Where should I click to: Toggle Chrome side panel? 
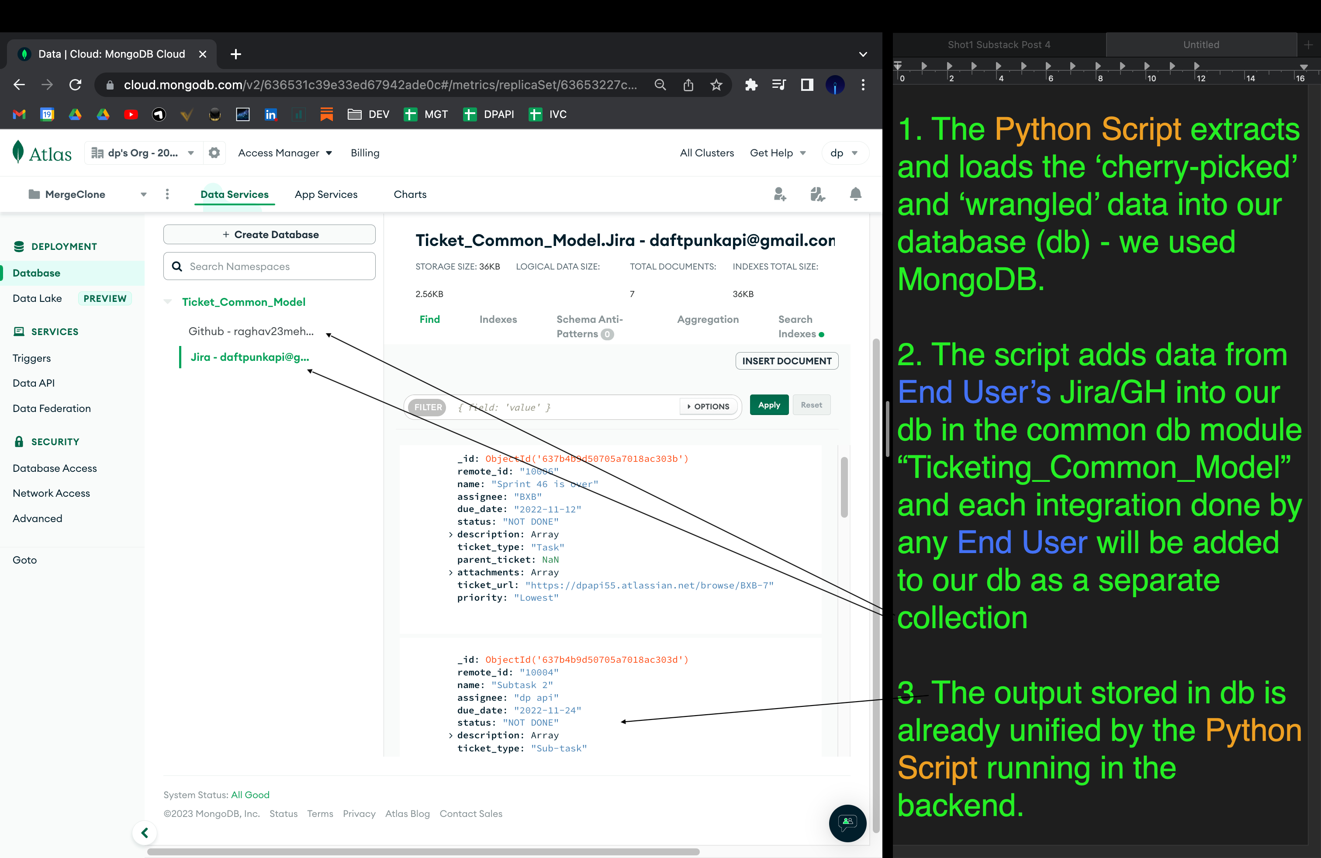click(807, 85)
